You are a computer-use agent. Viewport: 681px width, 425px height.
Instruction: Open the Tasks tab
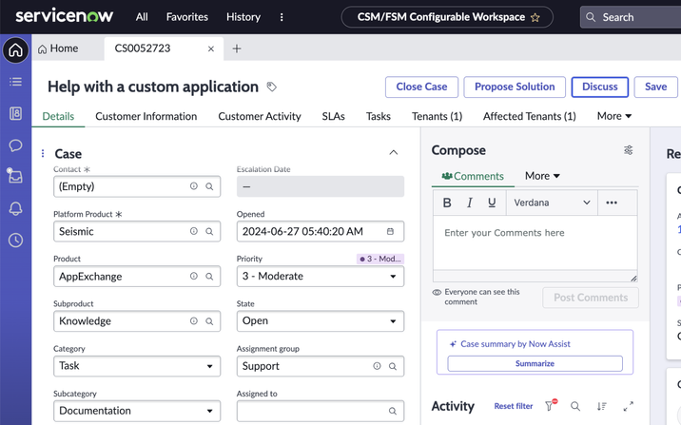click(379, 116)
